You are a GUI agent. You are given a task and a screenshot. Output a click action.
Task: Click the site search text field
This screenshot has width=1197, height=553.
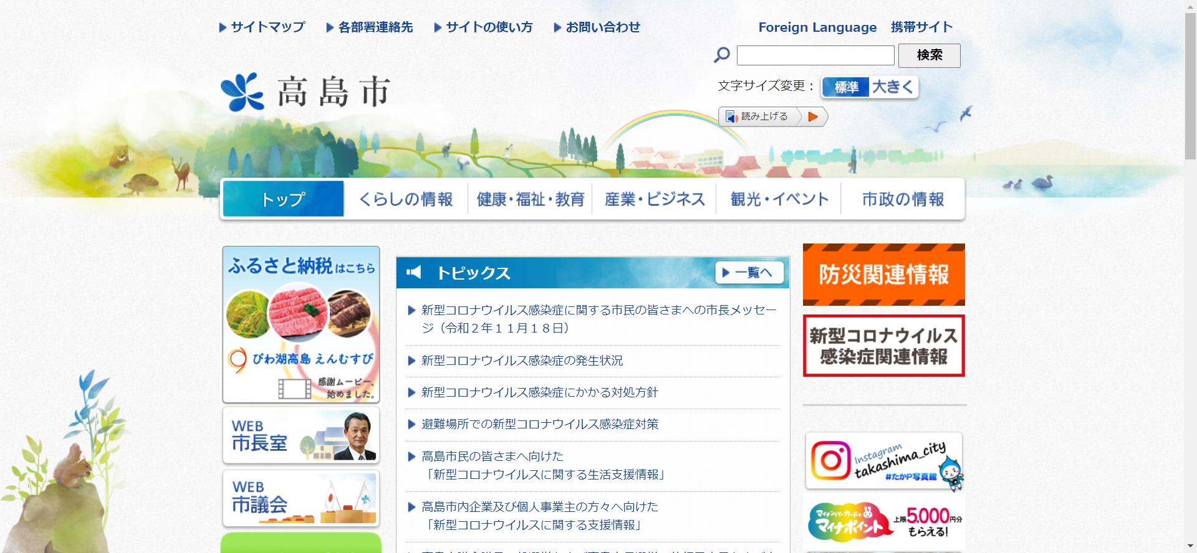[x=815, y=55]
